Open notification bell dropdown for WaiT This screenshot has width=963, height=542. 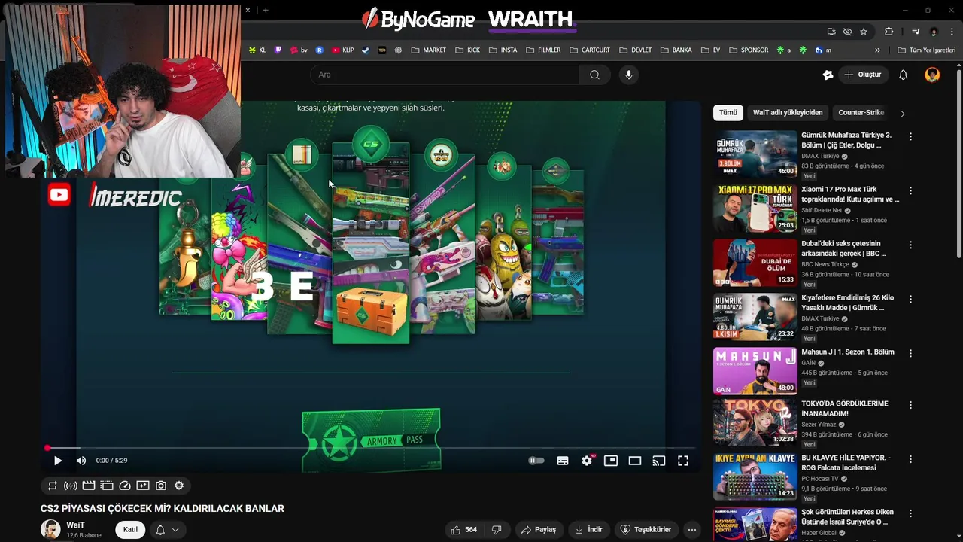167,530
